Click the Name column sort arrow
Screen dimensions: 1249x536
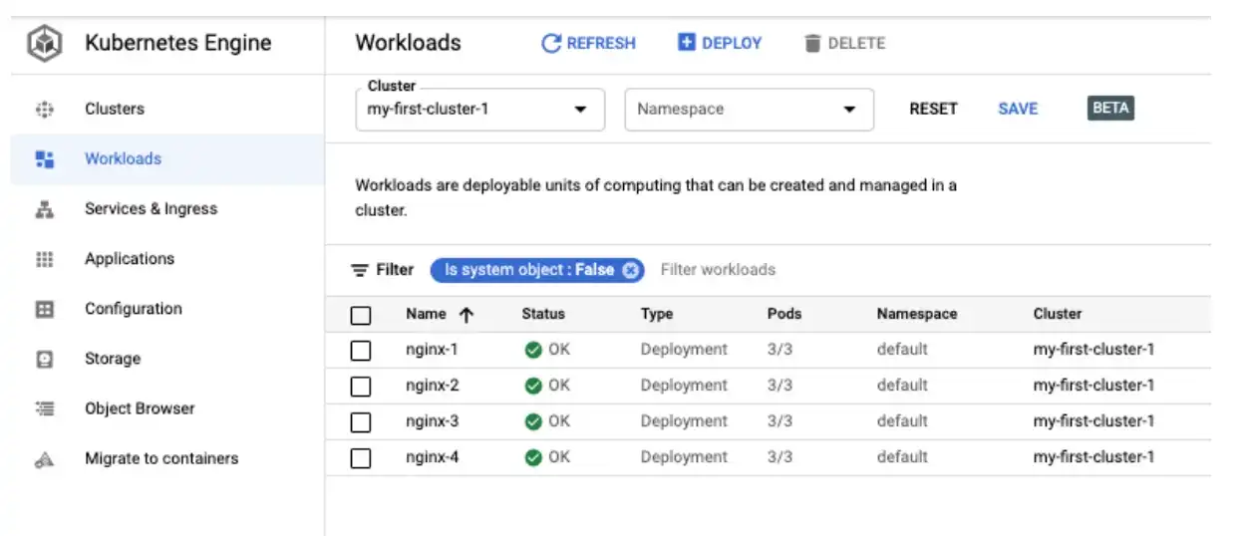point(466,315)
